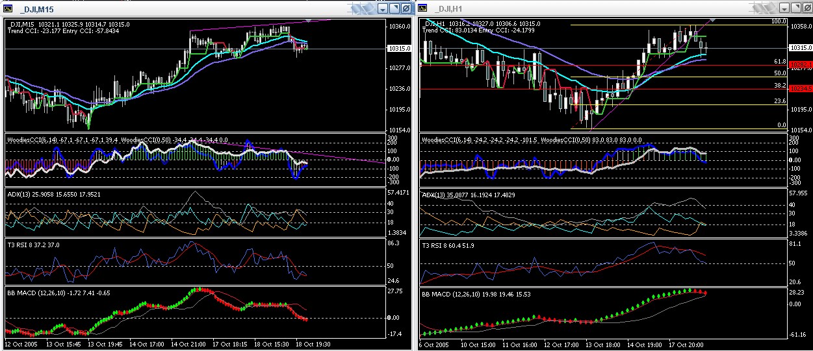Click the 12 Oct 2005 date on M15 axis
The image size is (813, 351).
[x=20, y=344]
